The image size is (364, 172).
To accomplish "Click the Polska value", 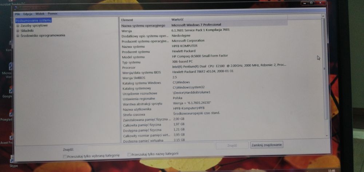I will (x=178, y=98).
